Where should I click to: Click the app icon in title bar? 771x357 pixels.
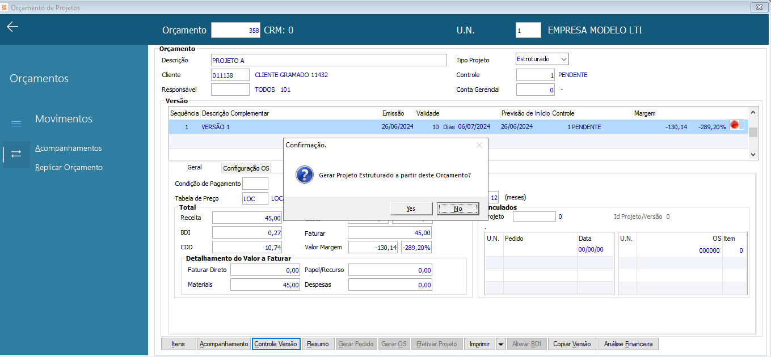[5, 7]
